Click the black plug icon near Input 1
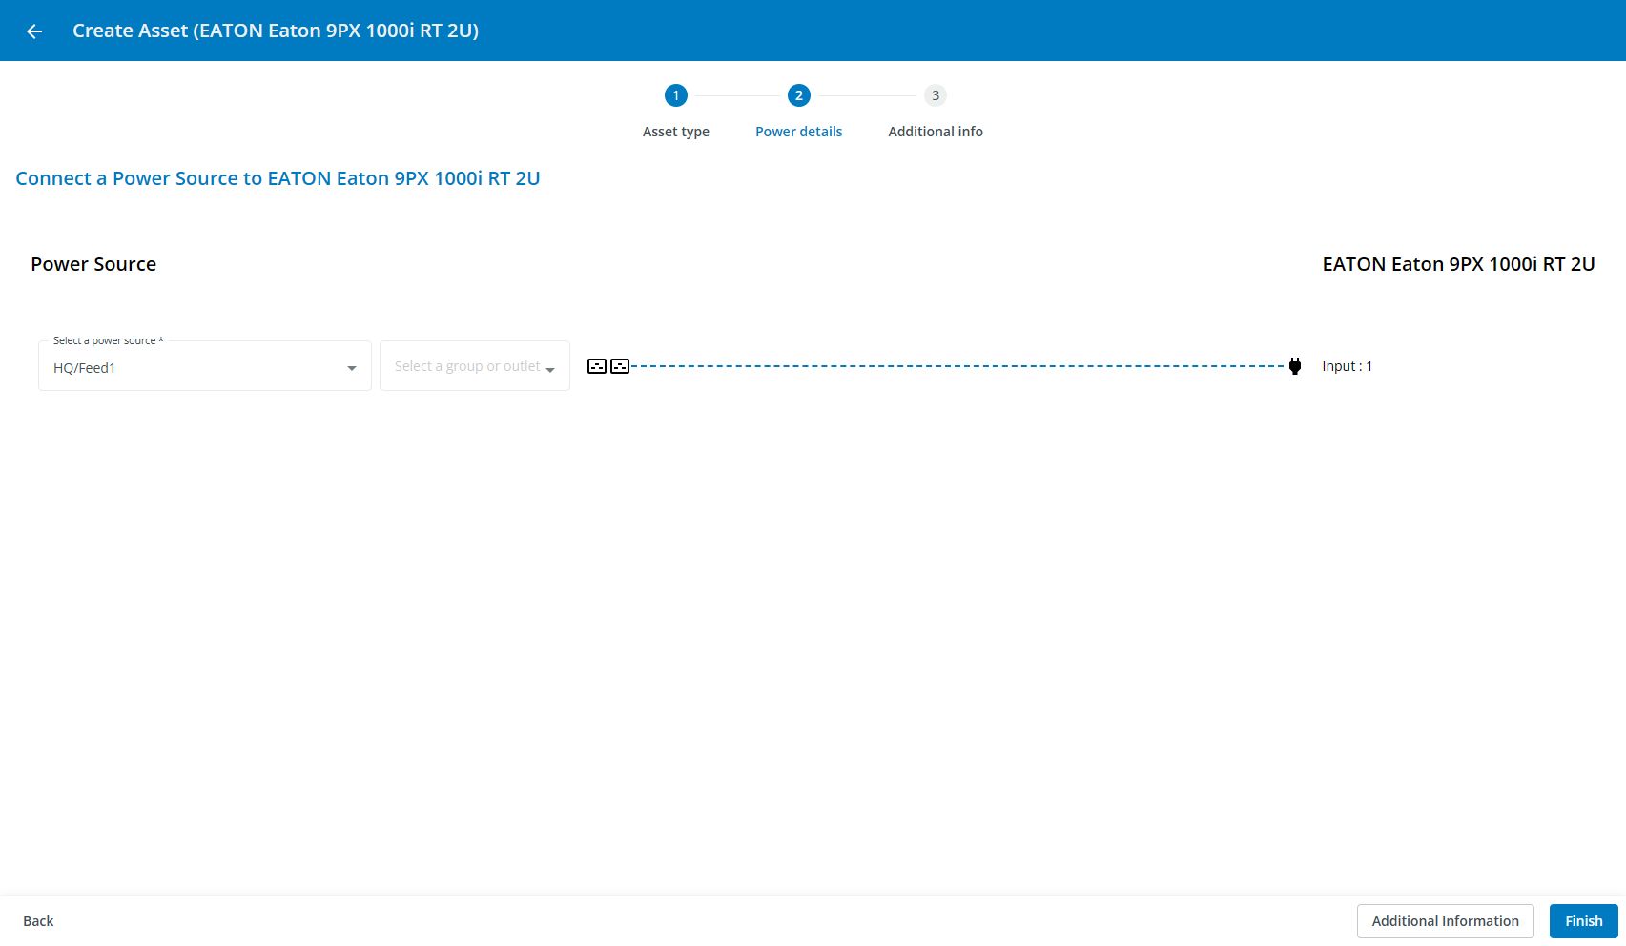 pos(1294,366)
